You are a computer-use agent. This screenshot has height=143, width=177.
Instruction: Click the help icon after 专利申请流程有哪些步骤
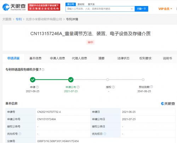(x=43, y=70)
